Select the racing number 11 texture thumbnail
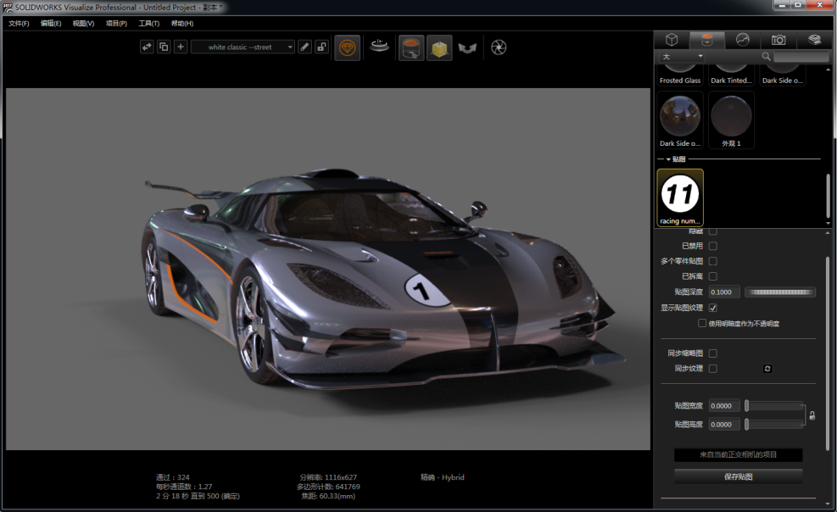837x512 pixels. (679, 197)
